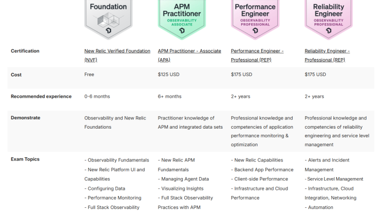Click the Reliability Engineer badge
Screen dimensions: 382x213
click(x=329, y=20)
